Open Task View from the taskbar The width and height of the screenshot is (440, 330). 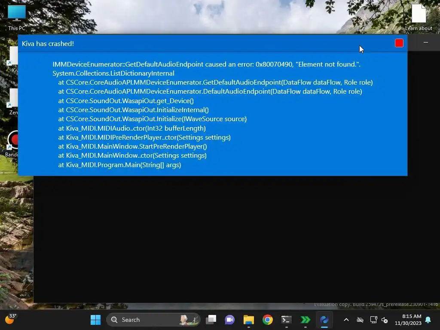(211, 320)
